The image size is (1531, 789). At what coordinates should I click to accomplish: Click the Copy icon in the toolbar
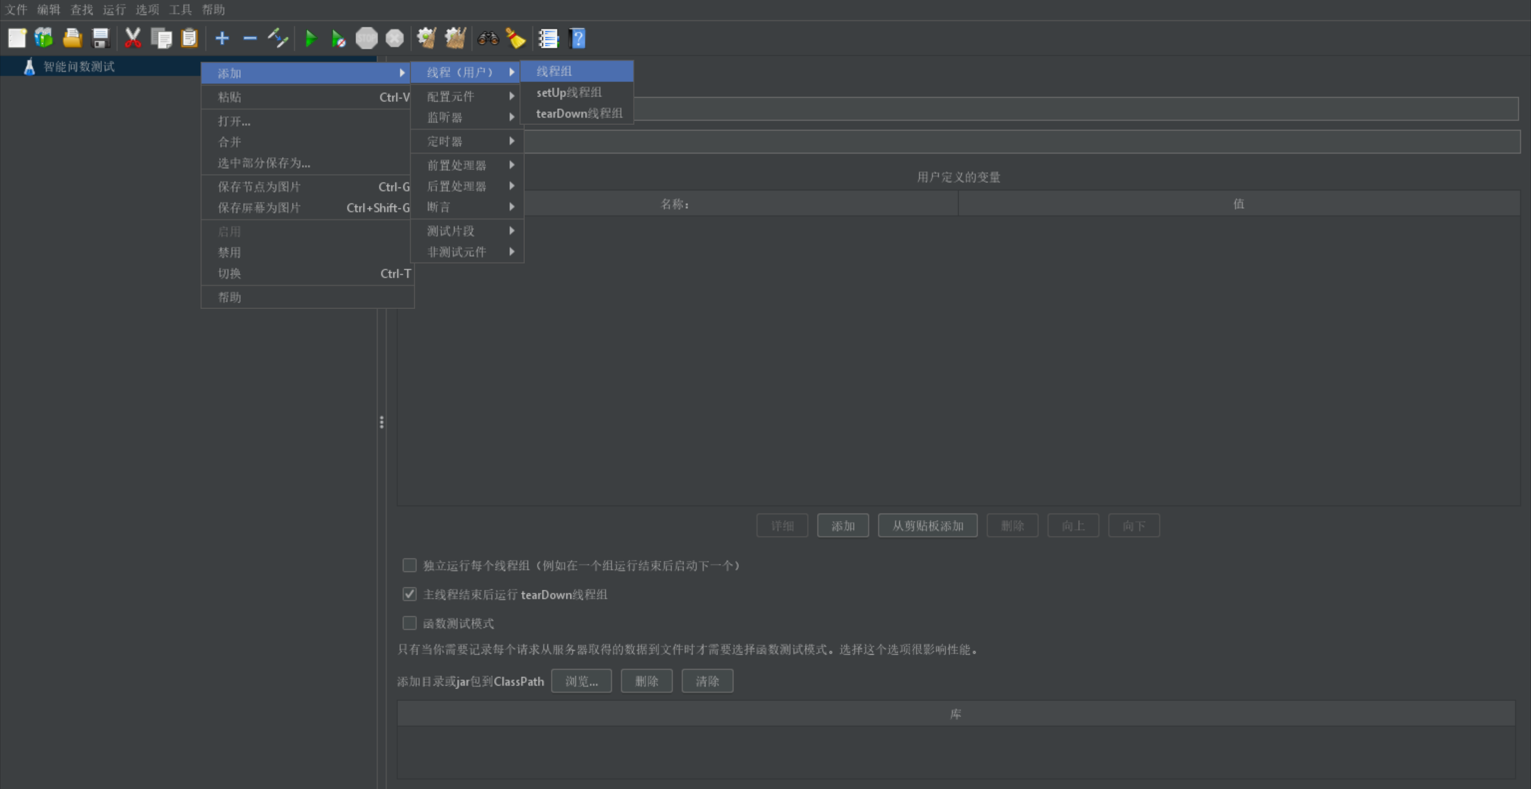tap(161, 39)
